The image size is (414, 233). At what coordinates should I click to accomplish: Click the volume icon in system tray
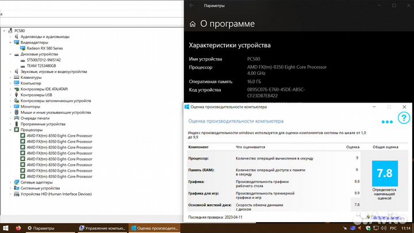coord(384,228)
